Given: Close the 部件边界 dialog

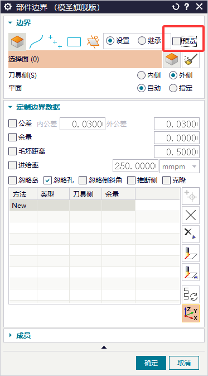Looking at the screenshot, I should 200,7.
